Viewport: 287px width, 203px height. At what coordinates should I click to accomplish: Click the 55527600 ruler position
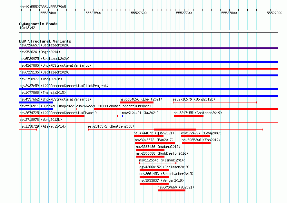click(x=139, y=13)
